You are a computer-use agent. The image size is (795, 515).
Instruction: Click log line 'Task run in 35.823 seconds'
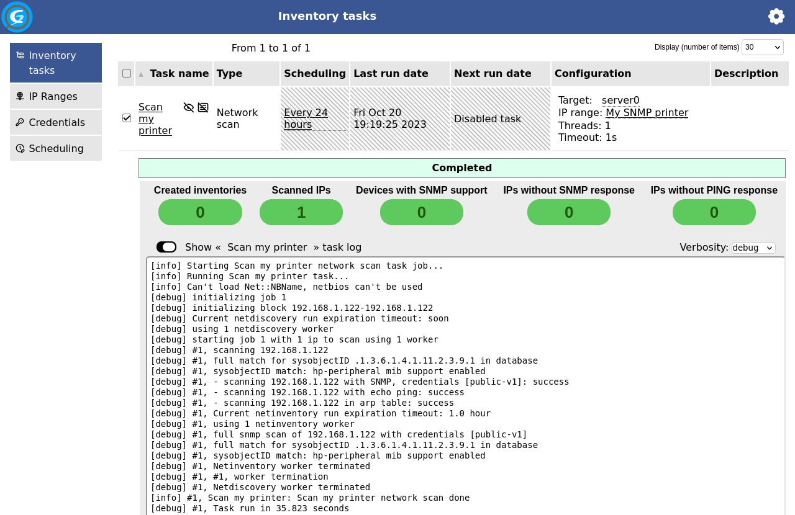click(250, 508)
